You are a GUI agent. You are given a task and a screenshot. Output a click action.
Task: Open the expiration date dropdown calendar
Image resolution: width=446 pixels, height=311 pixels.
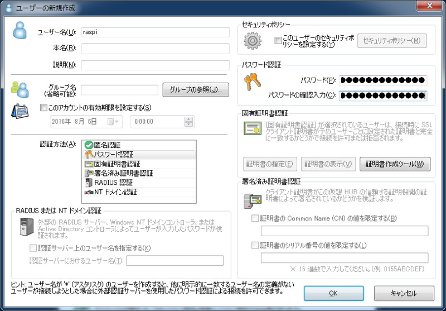(114, 122)
